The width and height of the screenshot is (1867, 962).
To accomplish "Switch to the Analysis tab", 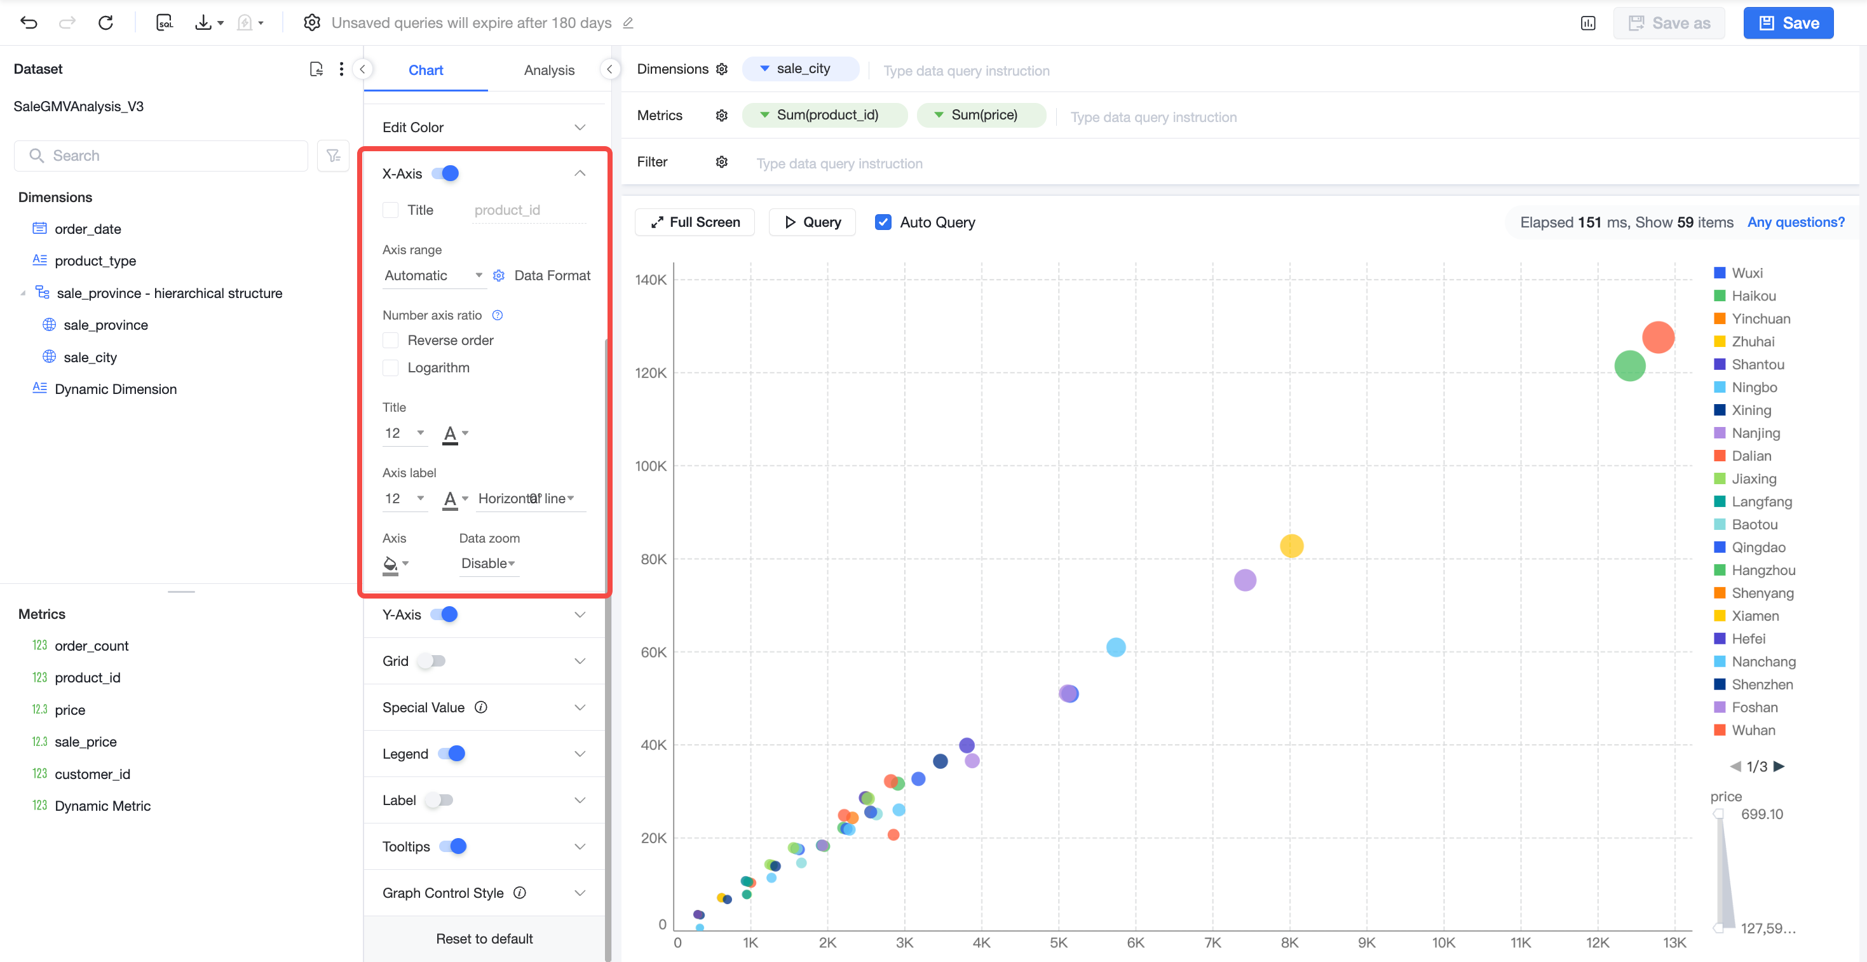I will (x=548, y=70).
